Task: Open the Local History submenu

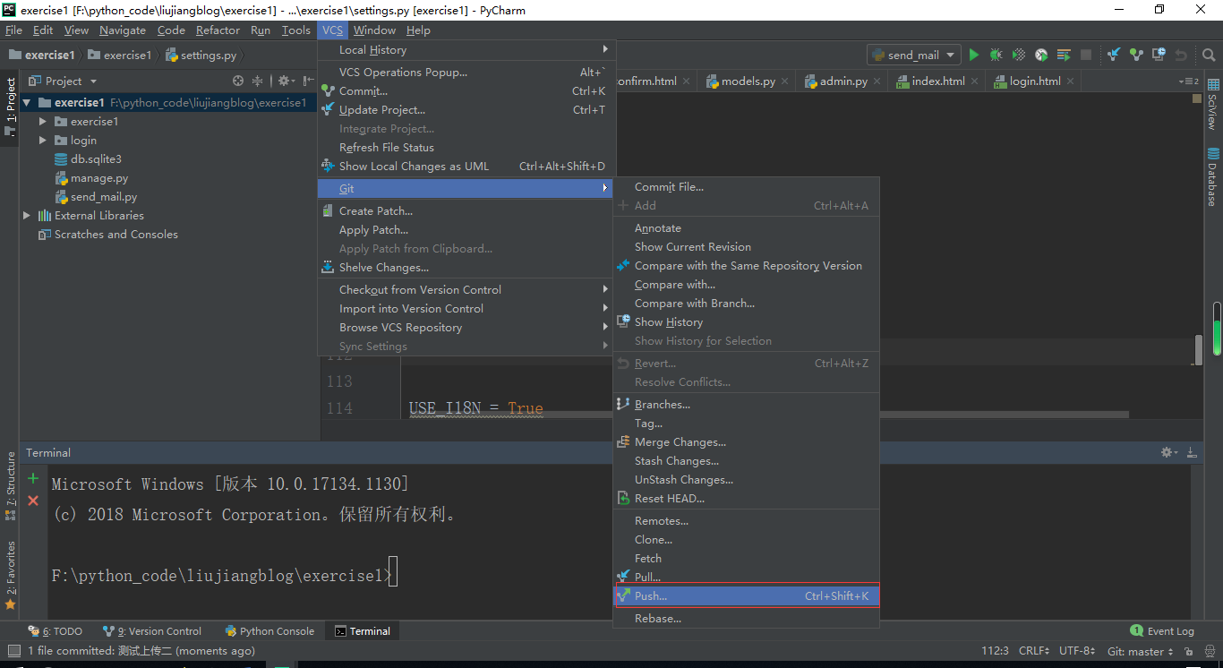Action: (466, 50)
